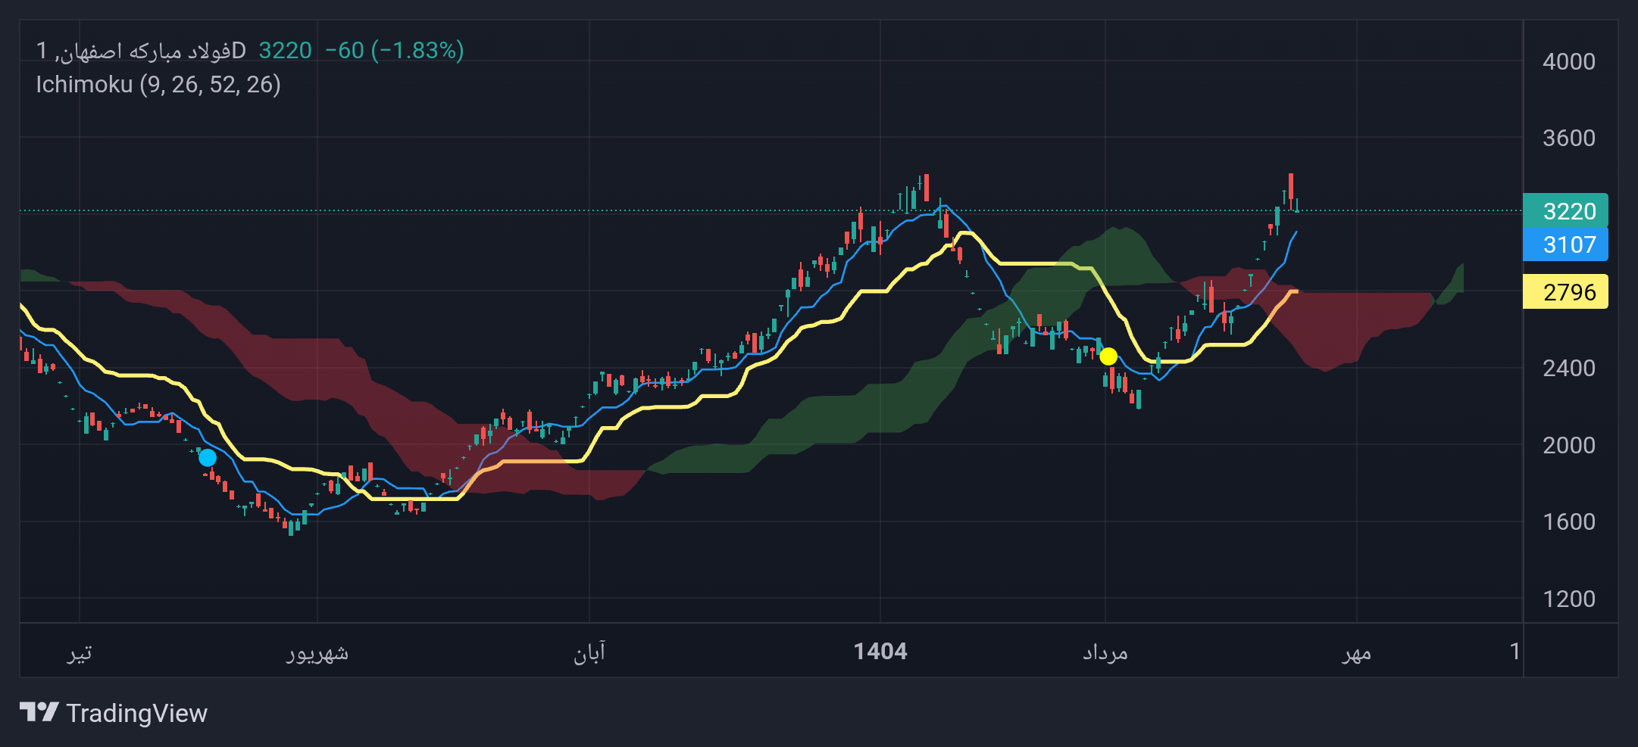
Task: Click the فولاد مبارکه اصفهان symbol title
Action: pyautogui.click(x=141, y=51)
